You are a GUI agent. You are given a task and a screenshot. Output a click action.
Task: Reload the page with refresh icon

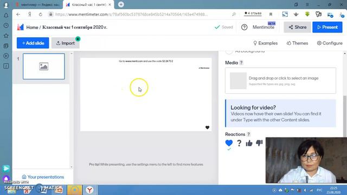(x=40, y=15)
